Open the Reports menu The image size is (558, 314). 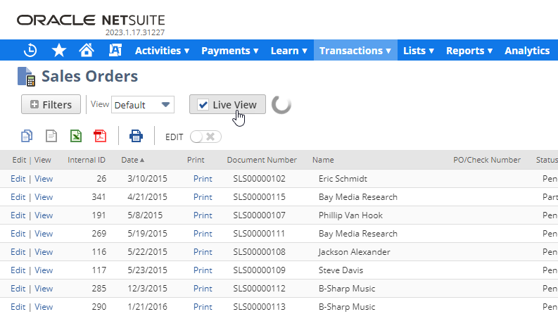pyautogui.click(x=469, y=51)
